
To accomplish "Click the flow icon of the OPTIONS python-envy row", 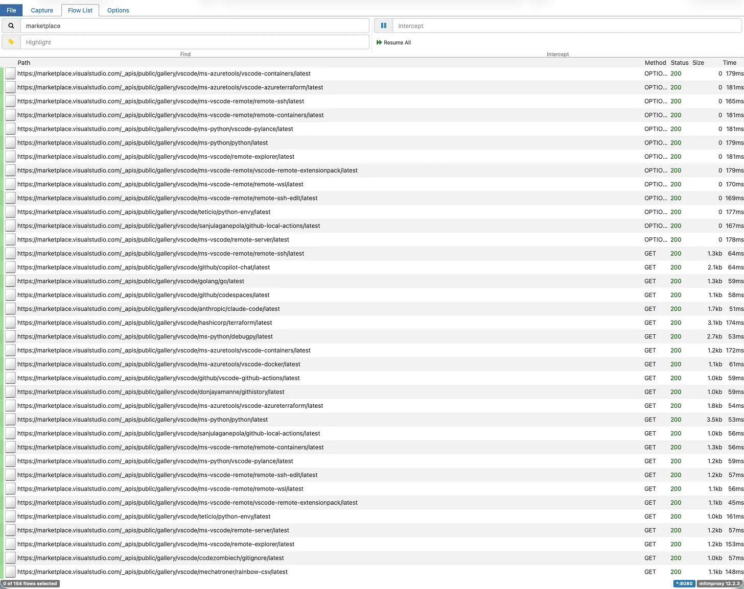I will (10, 211).
